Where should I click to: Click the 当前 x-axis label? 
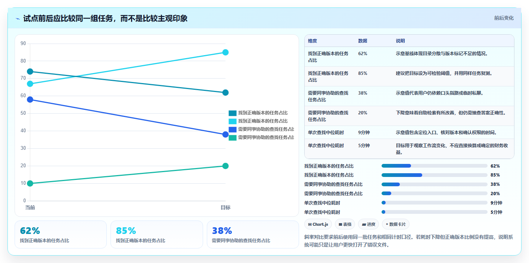(x=30, y=207)
